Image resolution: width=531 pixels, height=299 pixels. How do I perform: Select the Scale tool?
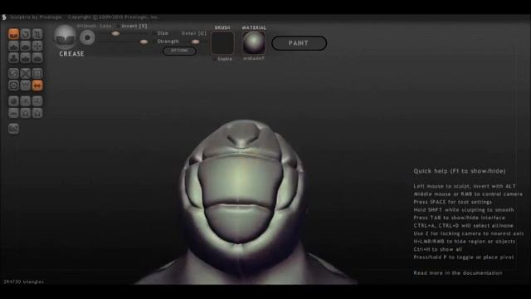coord(37,34)
